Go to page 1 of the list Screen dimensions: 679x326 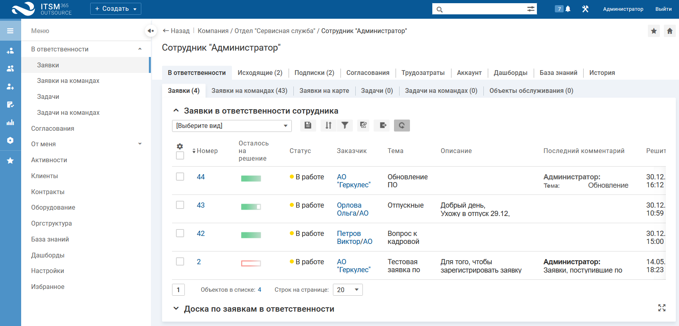[178, 290]
